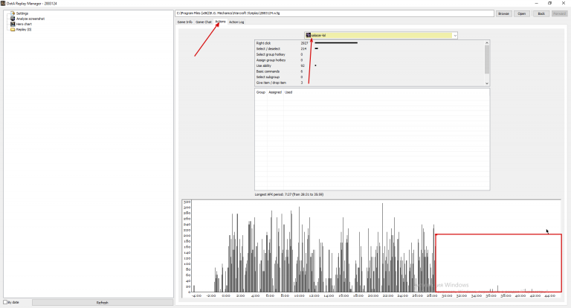Click the Select / deselect action row
The width and height of the screenshot is (571, 308).
tap(370, 49)
